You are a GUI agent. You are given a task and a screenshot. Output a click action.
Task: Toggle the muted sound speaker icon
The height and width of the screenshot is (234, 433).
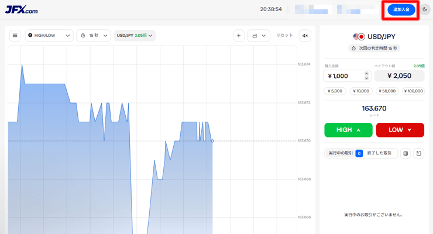coord(305,36)
